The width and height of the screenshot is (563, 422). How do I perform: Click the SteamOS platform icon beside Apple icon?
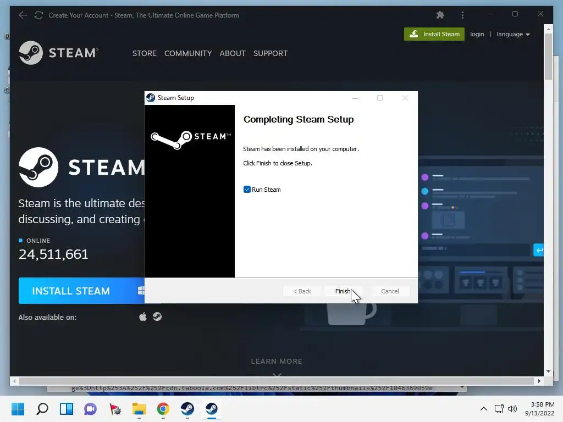tap(157, 316)
